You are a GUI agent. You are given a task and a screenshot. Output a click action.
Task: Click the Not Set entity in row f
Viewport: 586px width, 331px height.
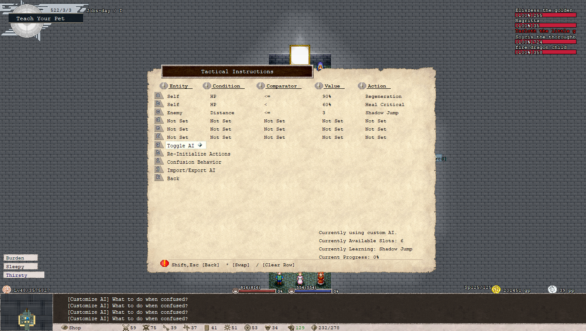point(178,137)
